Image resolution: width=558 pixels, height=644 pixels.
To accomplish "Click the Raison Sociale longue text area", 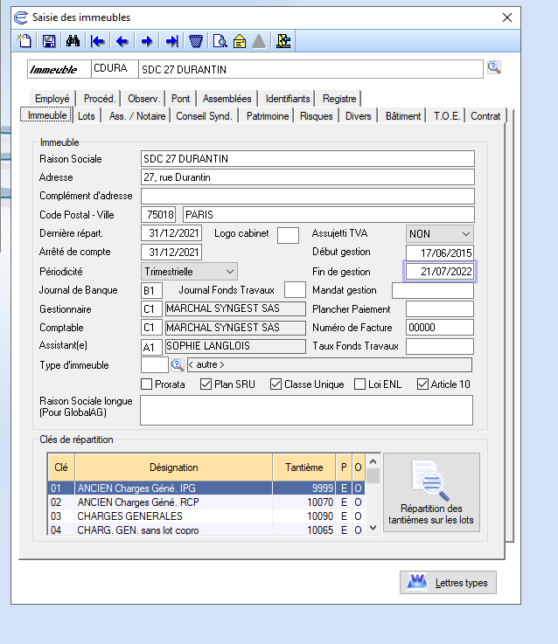I will pos(306,411).
